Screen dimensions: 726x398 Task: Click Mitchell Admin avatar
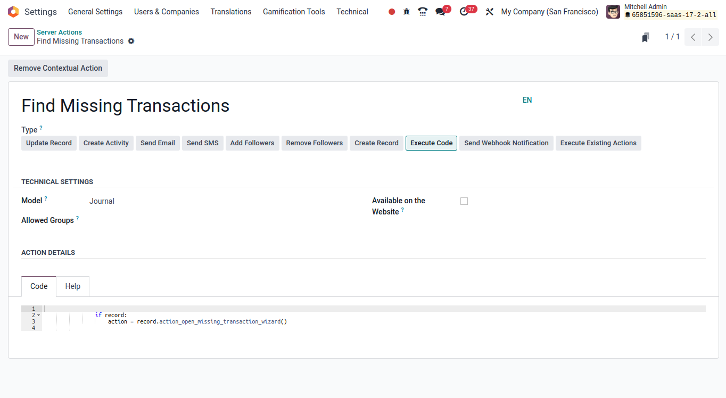click(613, 12)
